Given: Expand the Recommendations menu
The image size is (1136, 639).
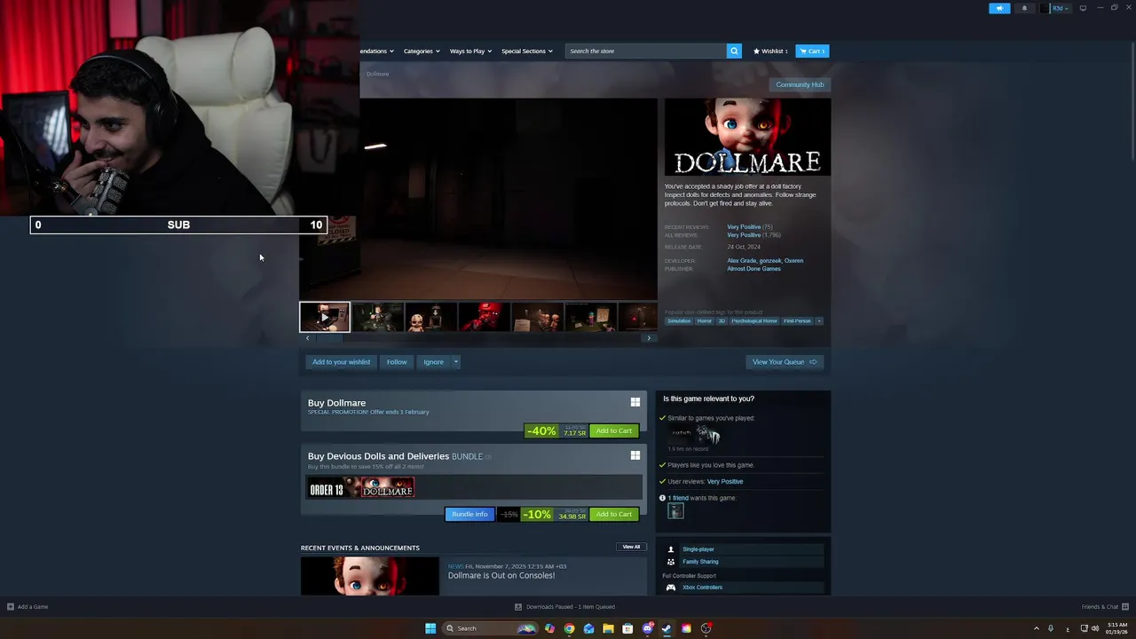Looking at the screenshot, I should pyautogui.click(x=377, y=51).
